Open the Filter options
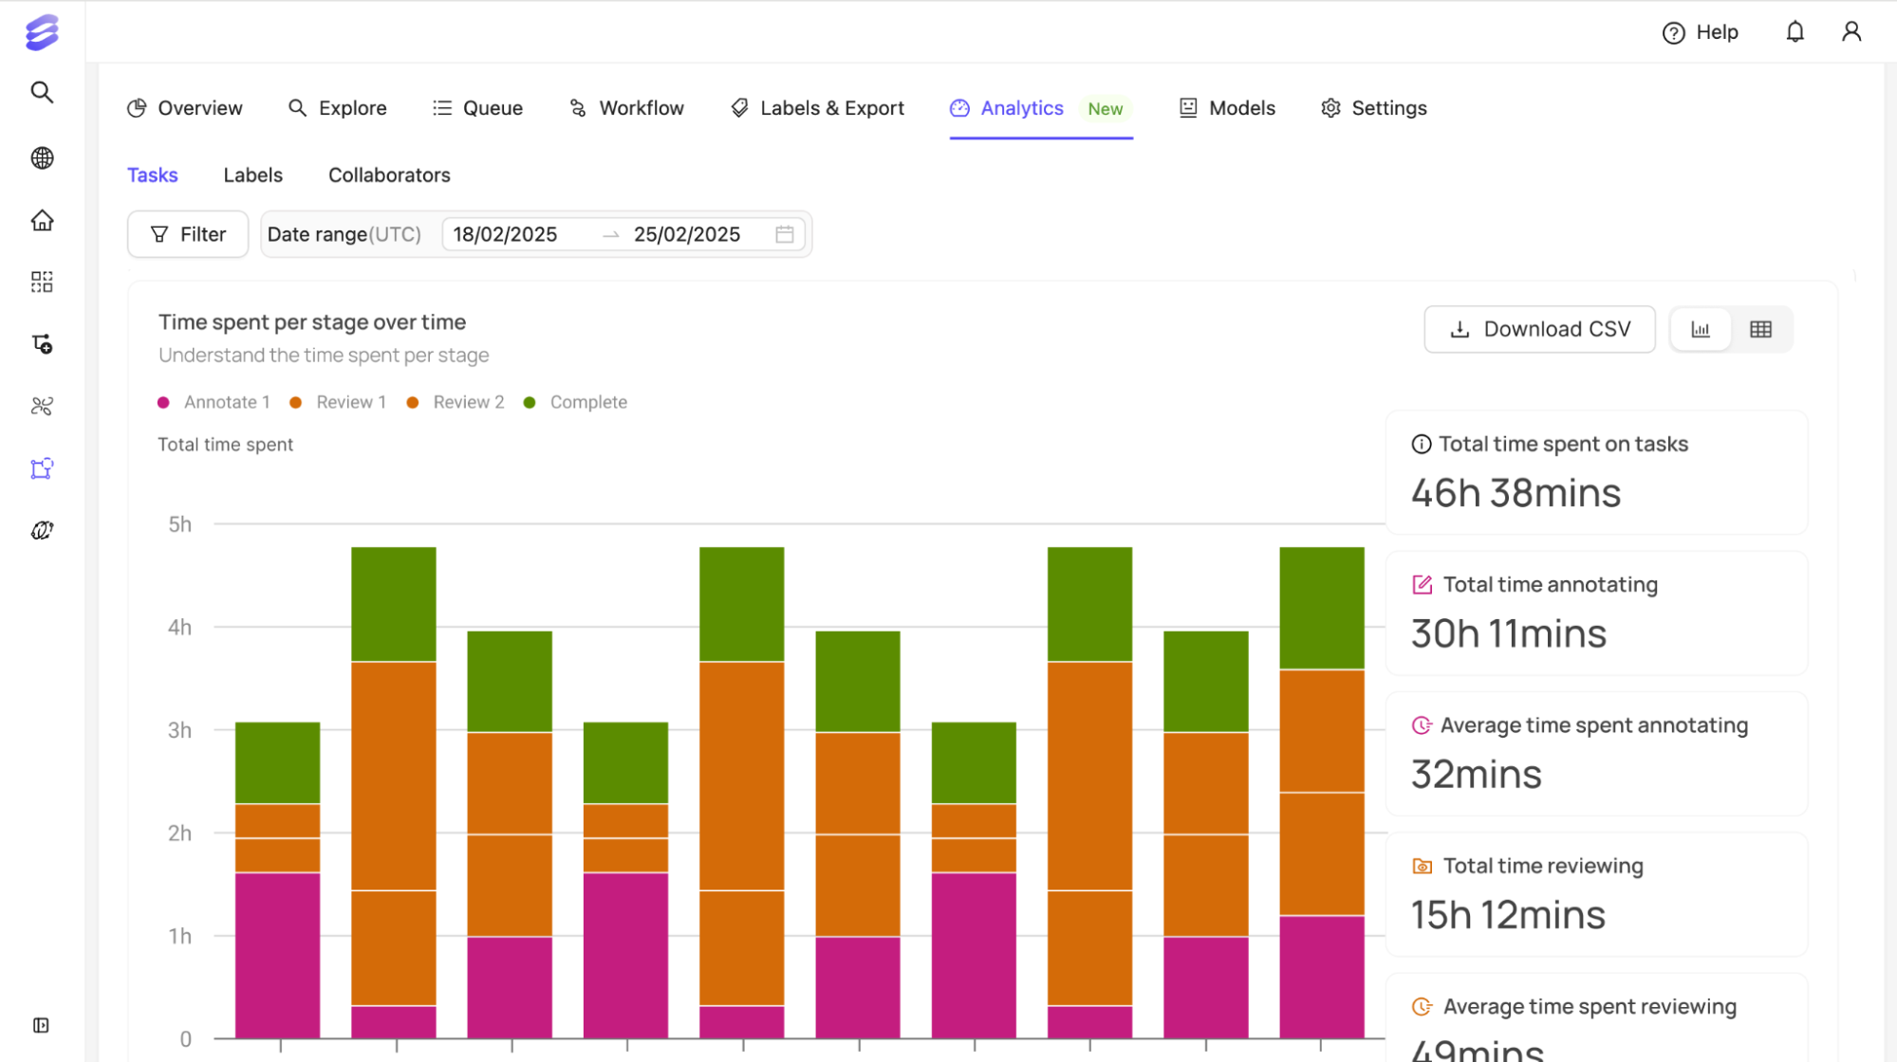The width and height of the screenshot is (1897, 1062). pyautogui.click(x=188, y=234)
